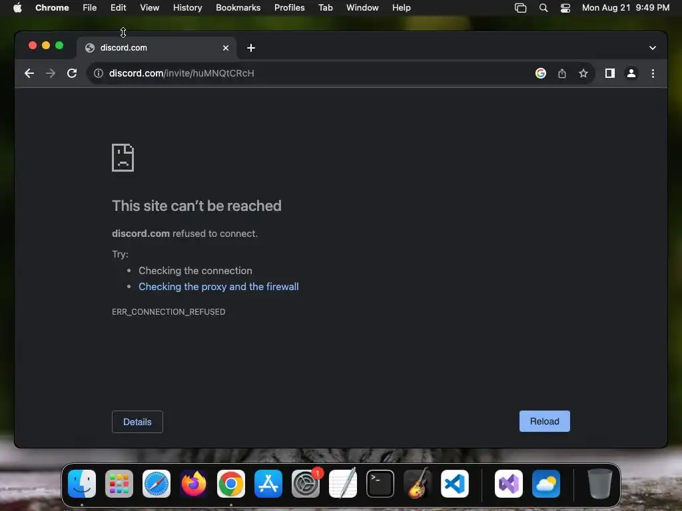Reload the page with the toolbar refresh icon

pyautogui.click(x=72, y=73)
